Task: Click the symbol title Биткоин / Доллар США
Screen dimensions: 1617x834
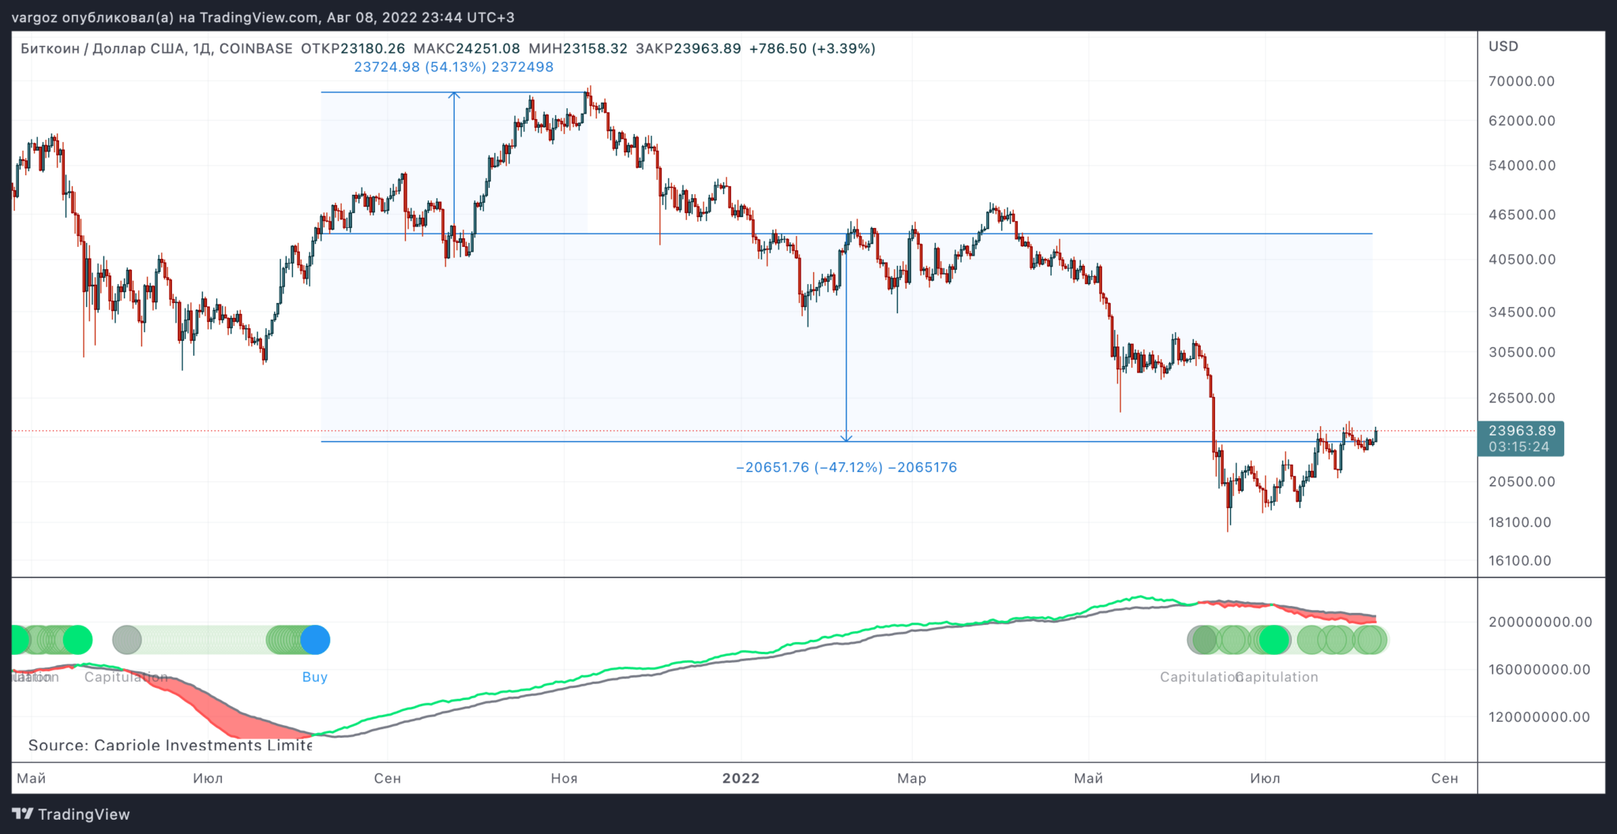Action: click(x=103, y=49)
